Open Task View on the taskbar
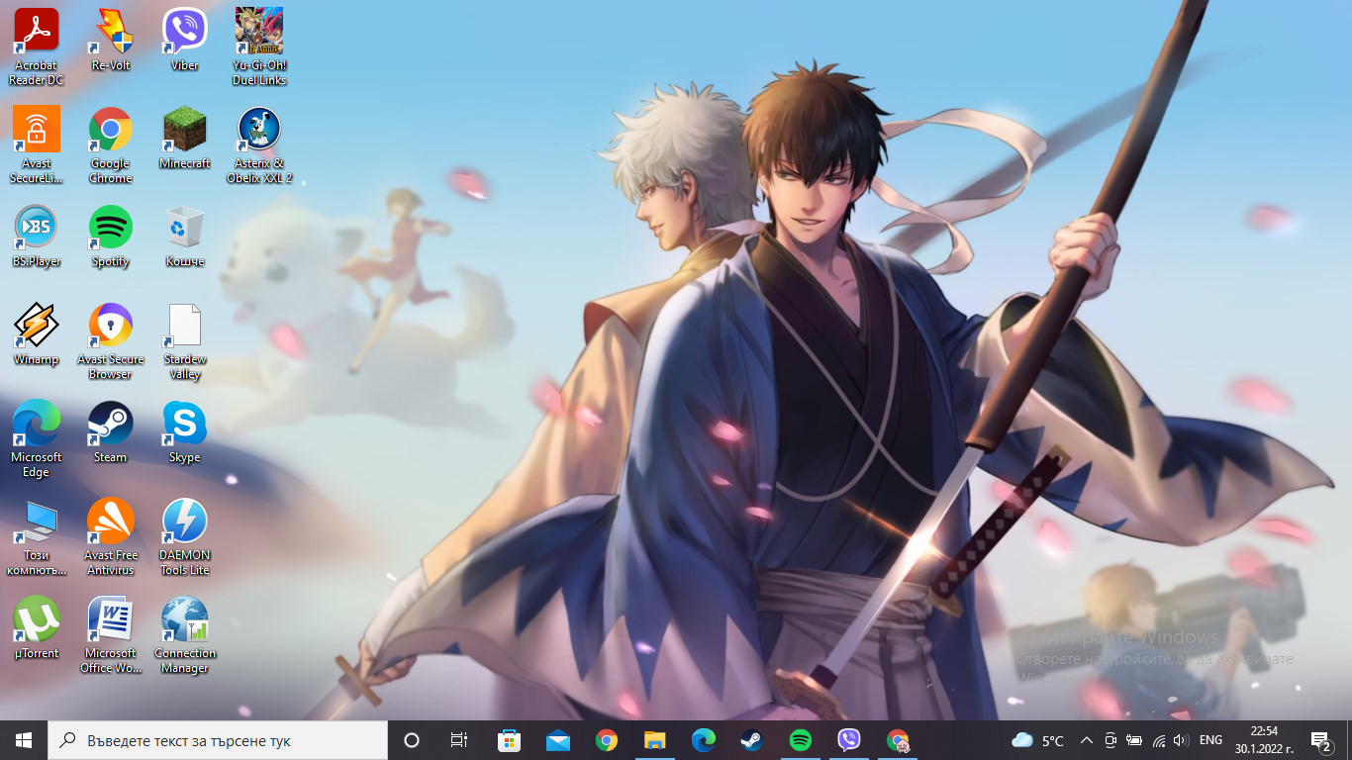The height and width of the screenshot is (760, 1352). click(459, 740)
